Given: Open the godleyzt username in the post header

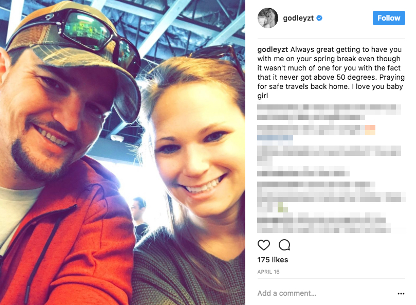Looking at the screenshot, I should [298, 18].
